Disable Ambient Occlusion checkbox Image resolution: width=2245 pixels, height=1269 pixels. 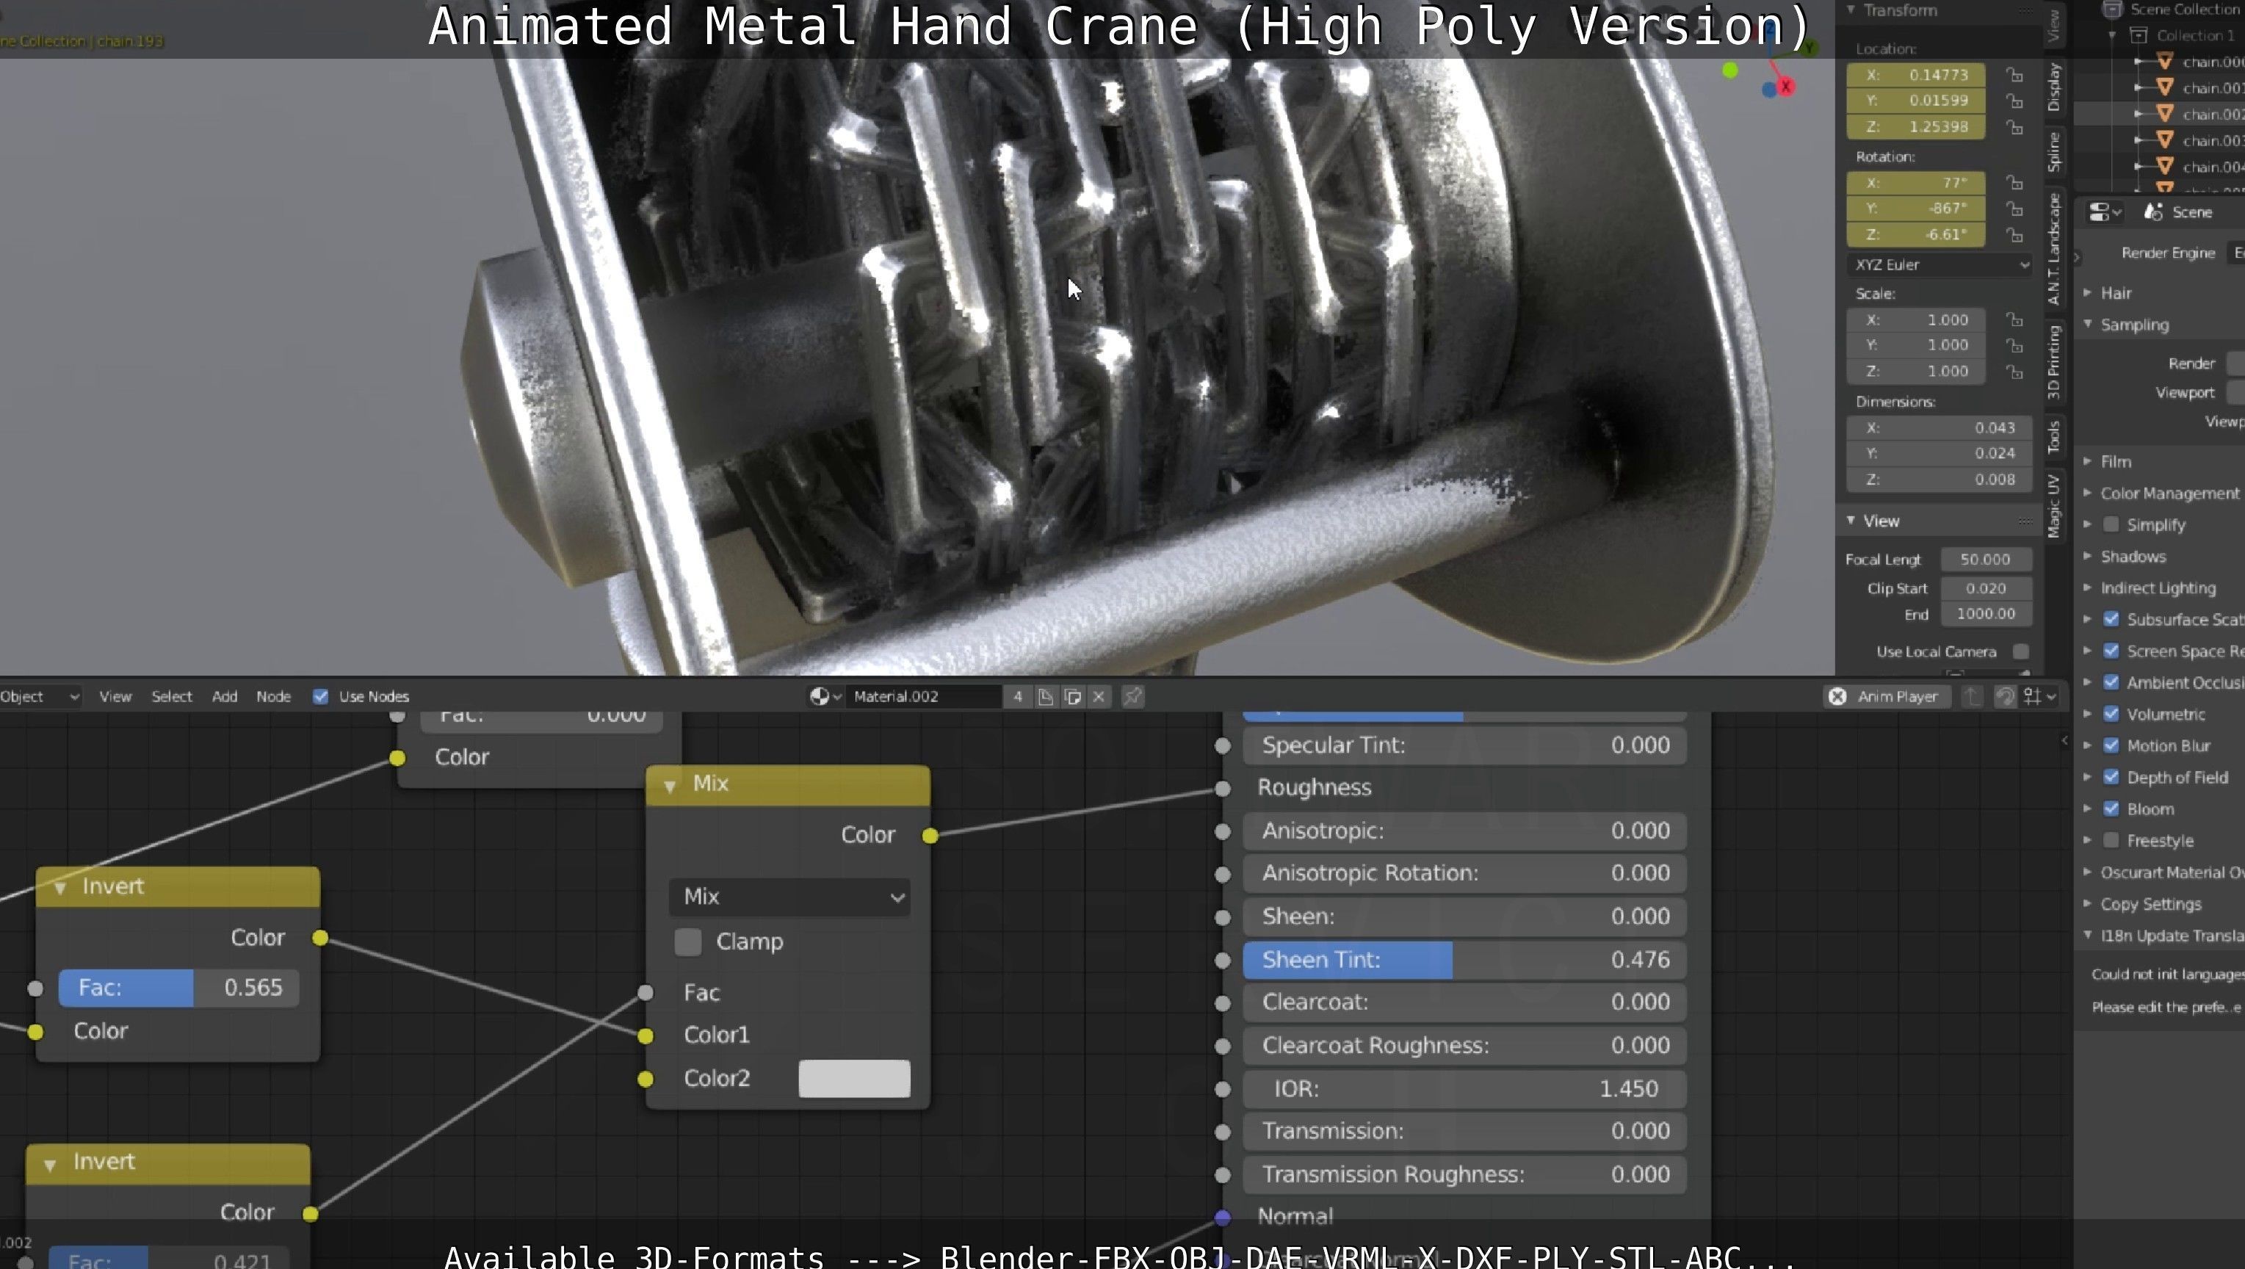(x=2111, y=682)
